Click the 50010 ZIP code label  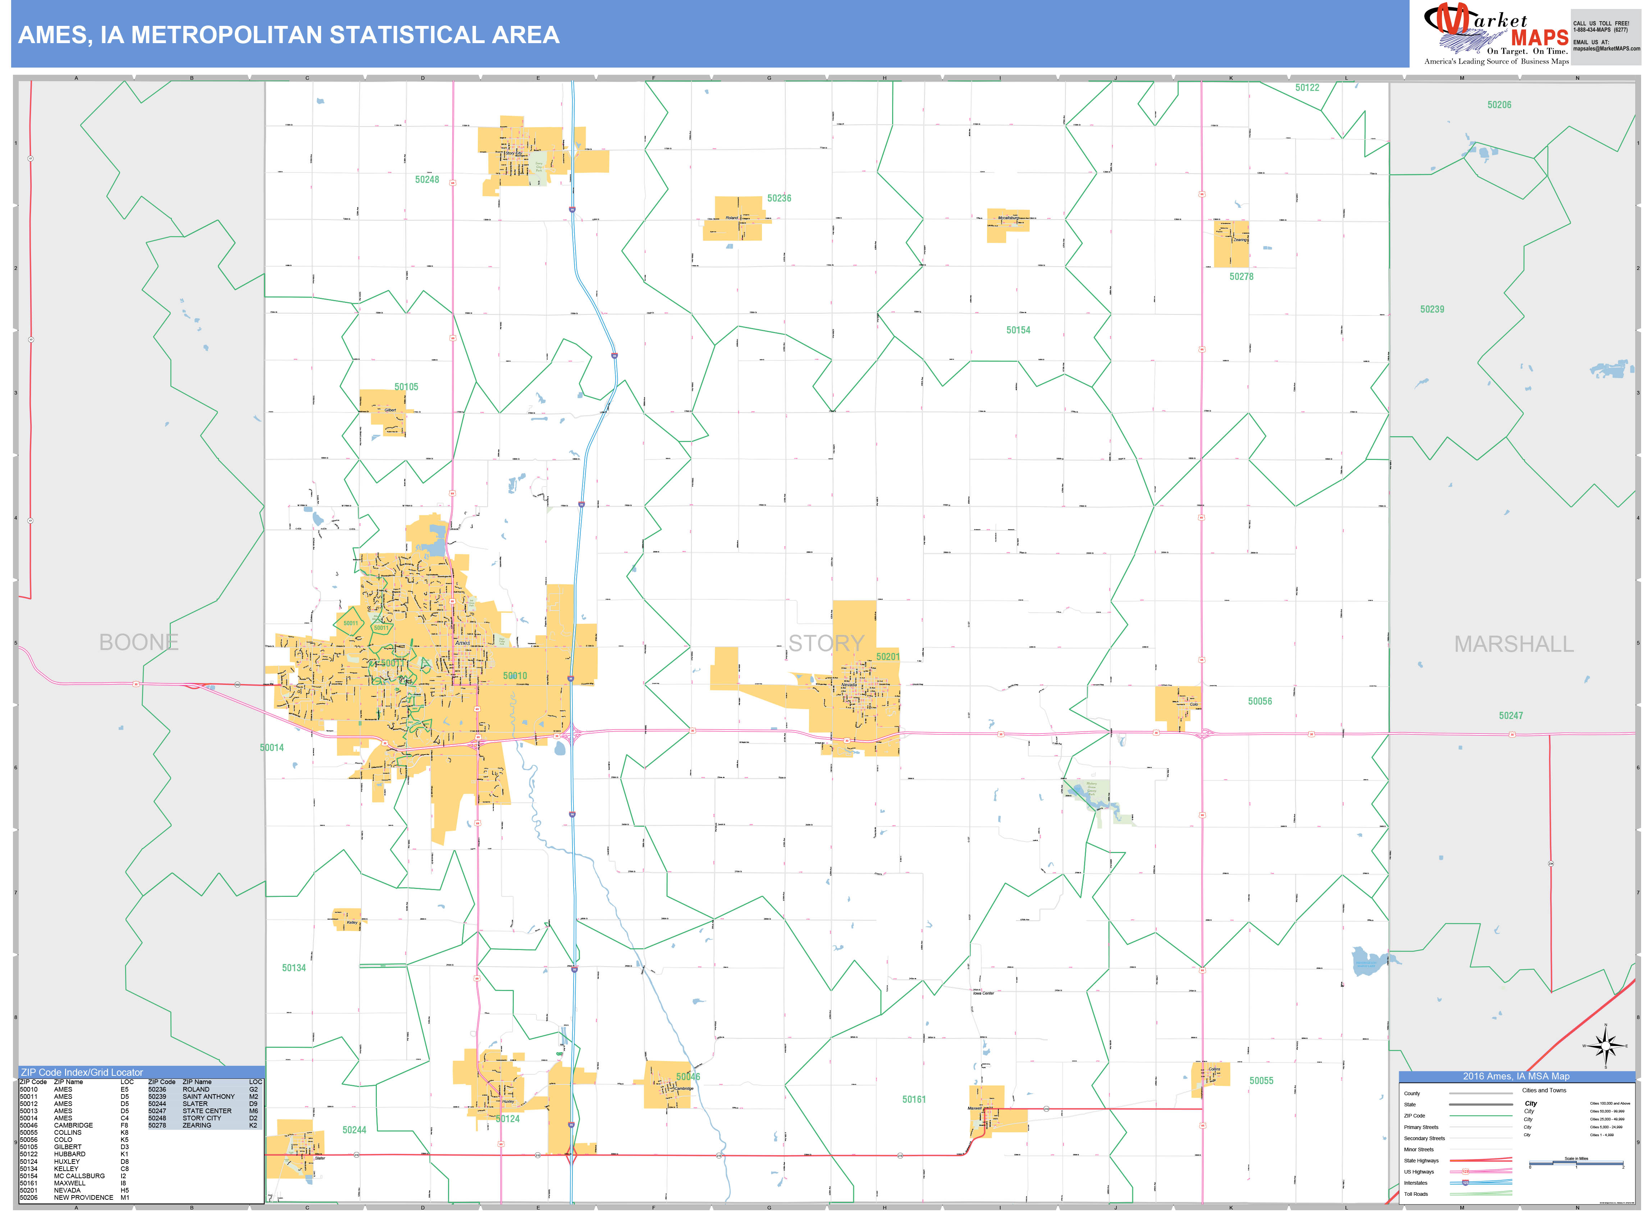pyautogui.click(x=515, y=676)
